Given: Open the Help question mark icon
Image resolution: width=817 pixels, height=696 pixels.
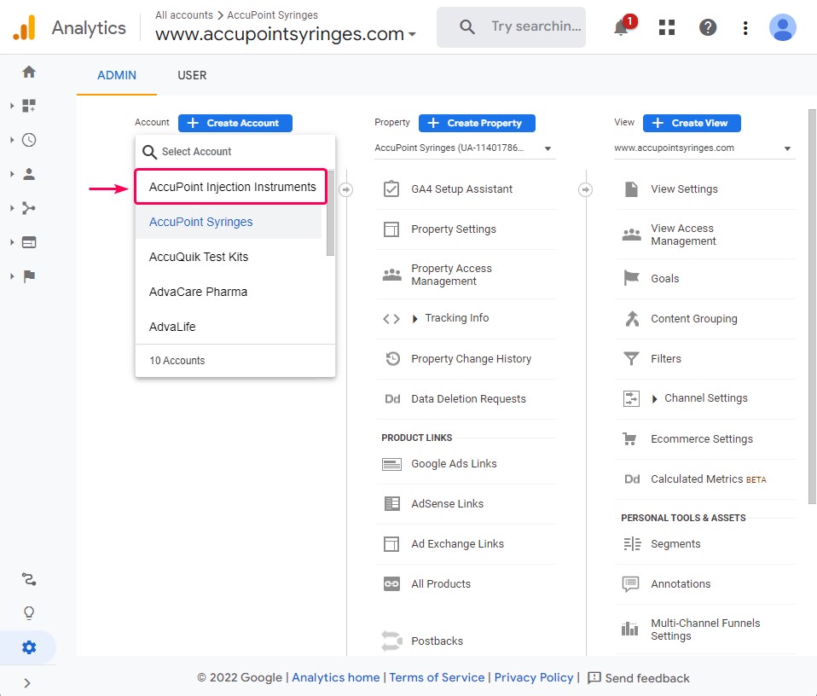Looking at the screenshot, I should pos(708,27).
